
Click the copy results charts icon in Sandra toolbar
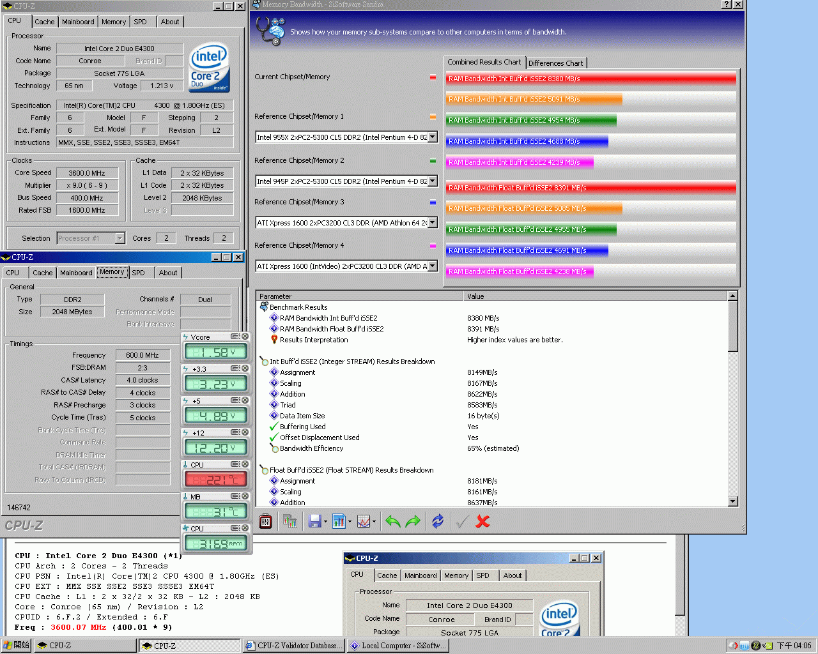[290, 522]
